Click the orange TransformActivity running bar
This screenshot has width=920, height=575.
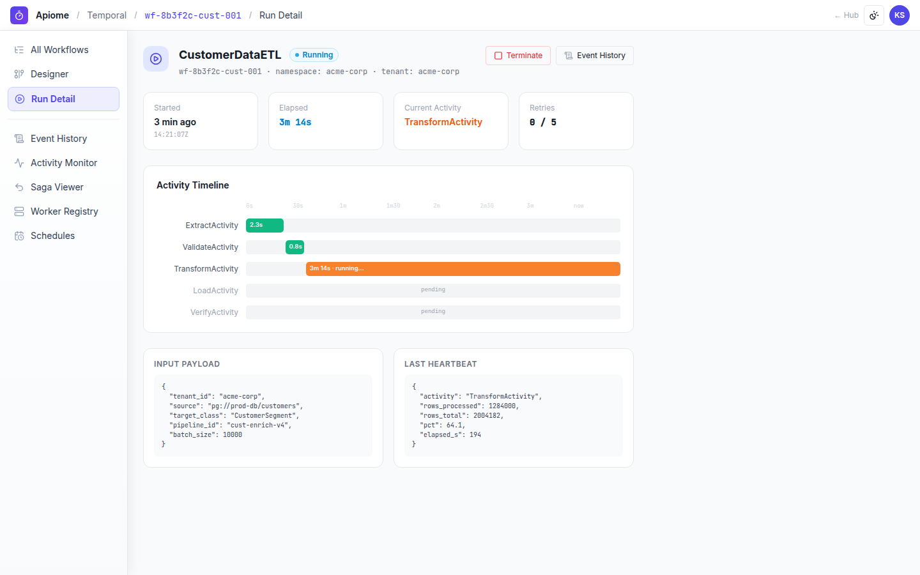463,269
